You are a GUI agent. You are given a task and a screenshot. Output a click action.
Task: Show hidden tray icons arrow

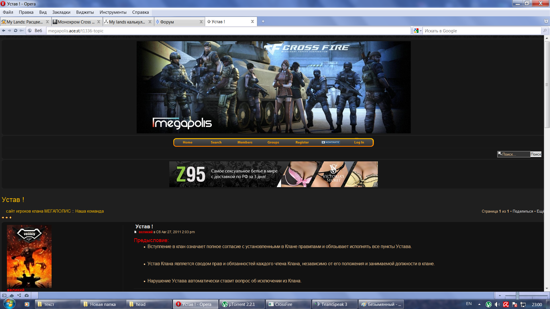479,304
